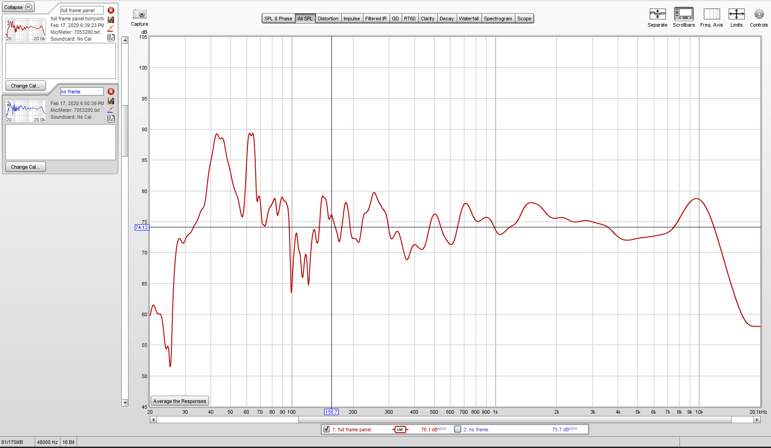Save the full frame panel measurement

point(111,20)
